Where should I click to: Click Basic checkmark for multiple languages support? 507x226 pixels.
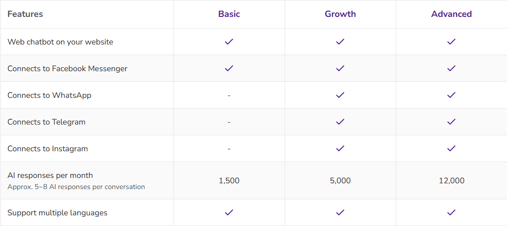point(229,213)
